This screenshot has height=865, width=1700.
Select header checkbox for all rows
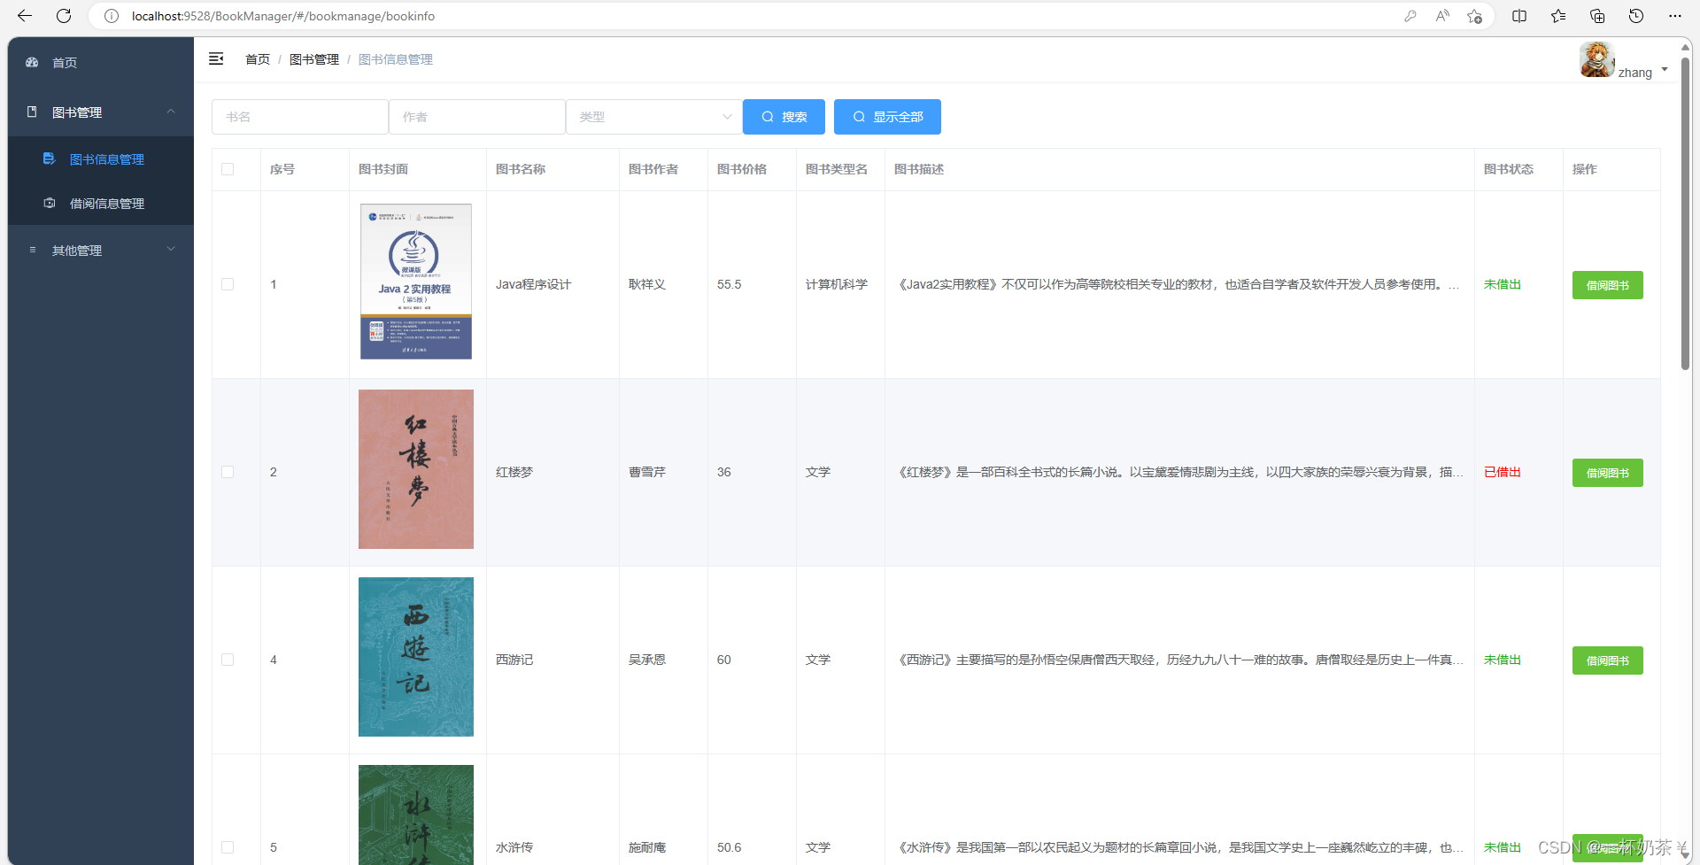coord(228,169)
